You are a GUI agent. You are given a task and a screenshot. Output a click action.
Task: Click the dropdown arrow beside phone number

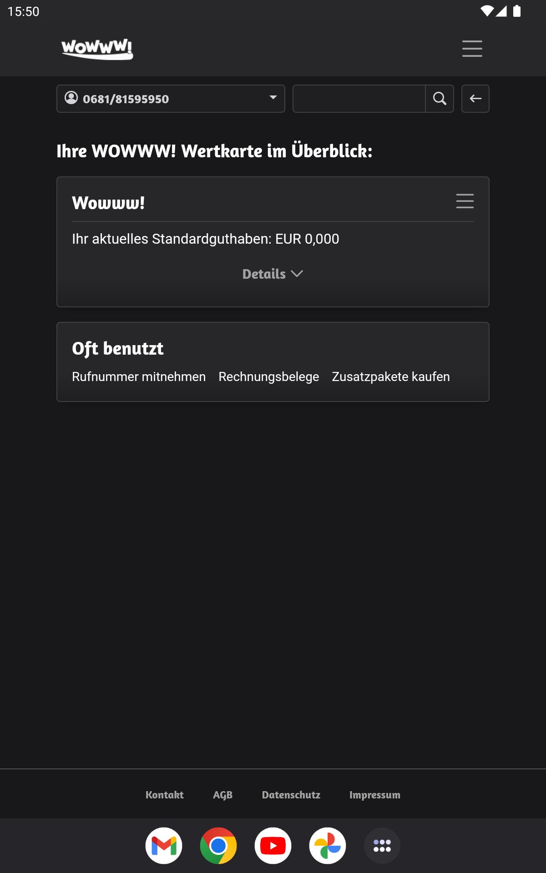[273, 97]
